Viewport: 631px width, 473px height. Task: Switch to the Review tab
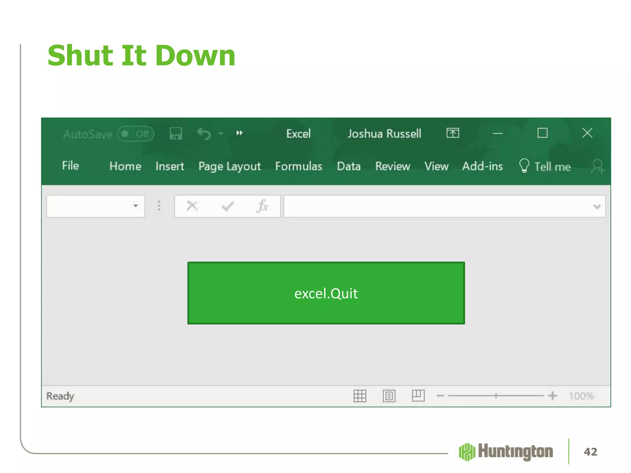click(x=393, y=166)
